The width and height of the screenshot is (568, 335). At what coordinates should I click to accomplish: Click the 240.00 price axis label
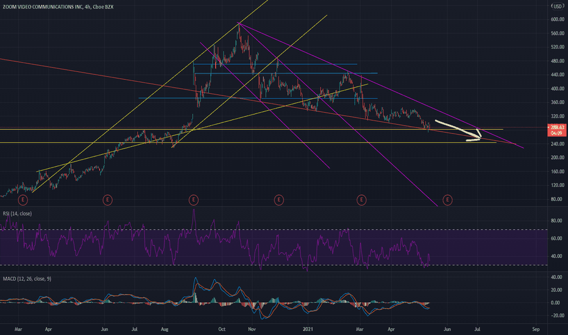557,144
